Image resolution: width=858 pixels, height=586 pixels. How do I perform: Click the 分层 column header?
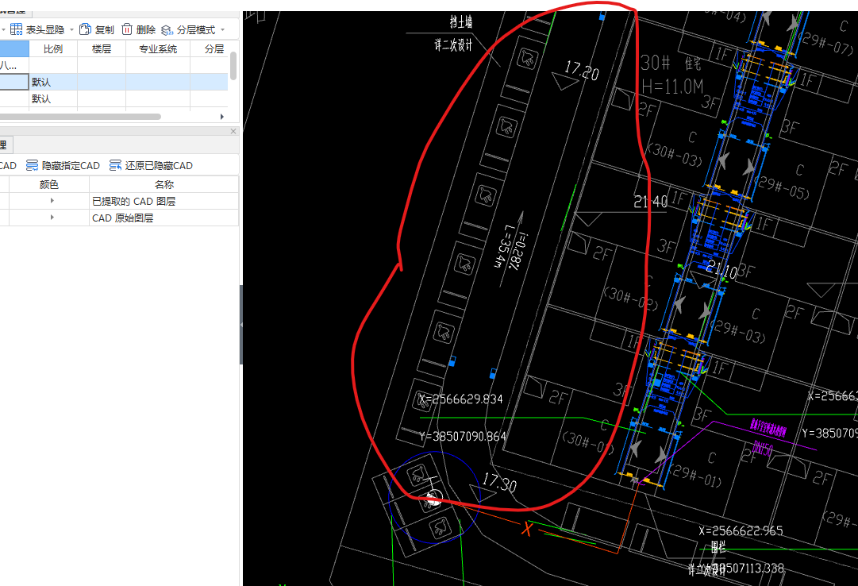click(x=214, y=48)
